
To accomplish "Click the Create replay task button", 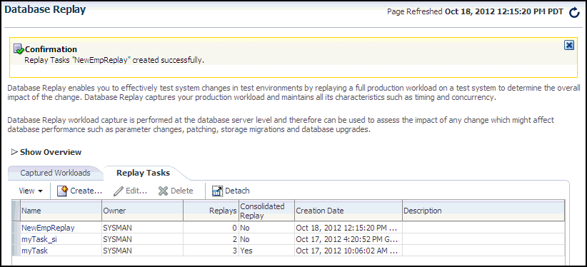I will coord(80,191).
